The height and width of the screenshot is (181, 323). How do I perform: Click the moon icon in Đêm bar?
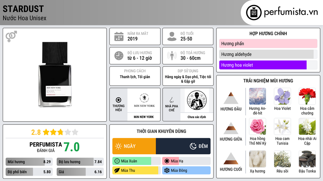click(x=193, y=146)
